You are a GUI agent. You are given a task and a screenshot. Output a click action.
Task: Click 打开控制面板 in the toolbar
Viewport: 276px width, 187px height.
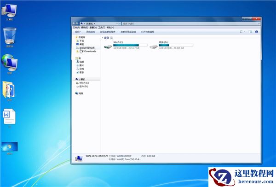coord(148,32)
